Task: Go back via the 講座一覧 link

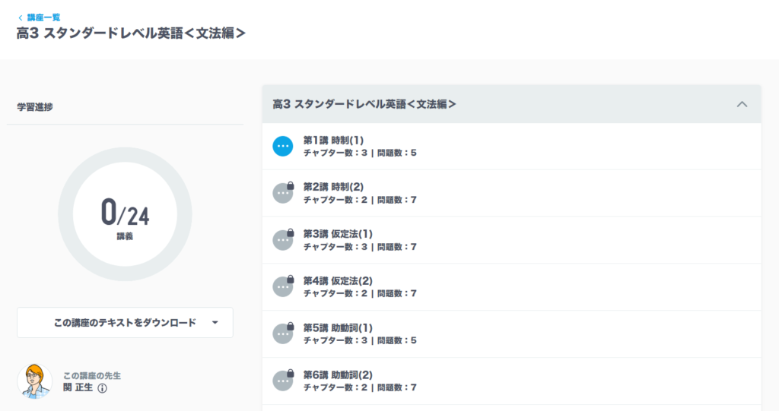Action: 43,17
